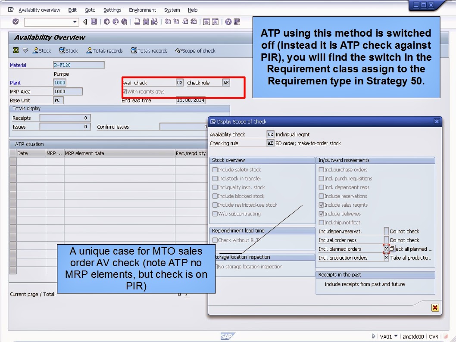
Task: Open the command field dropdown
Action: coord(74,22)
